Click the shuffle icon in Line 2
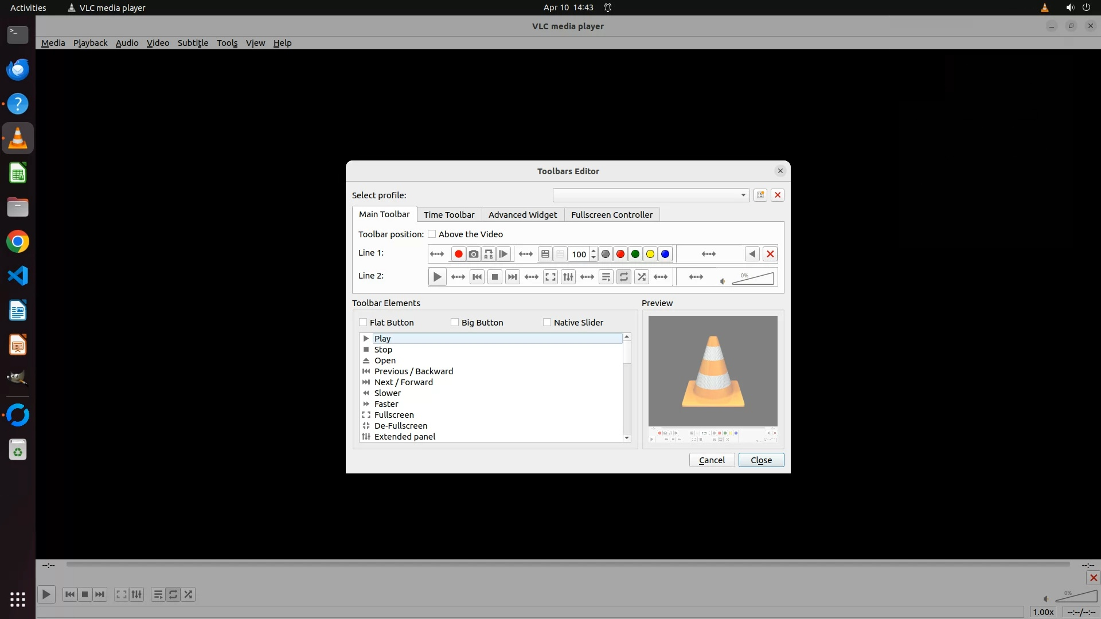1101x619 pixels. (x=642, y=277)
